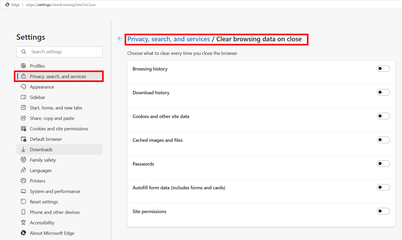This screenshot has height=240, width=402.
Task: Enable the Browsing history toggle
Action: pos(383,69)
